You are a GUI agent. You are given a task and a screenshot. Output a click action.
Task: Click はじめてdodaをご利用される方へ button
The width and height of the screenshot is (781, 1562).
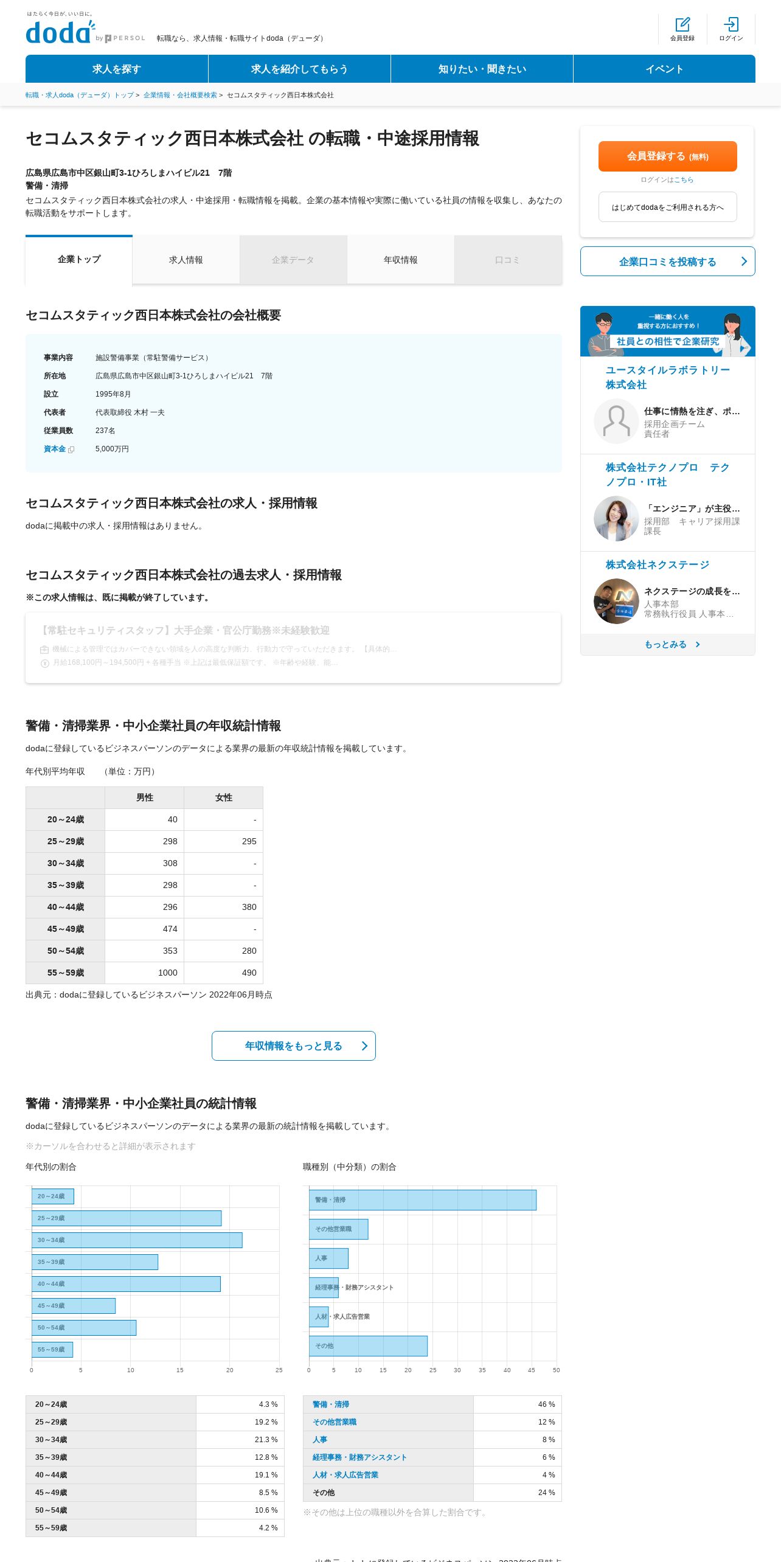(667, 207)
